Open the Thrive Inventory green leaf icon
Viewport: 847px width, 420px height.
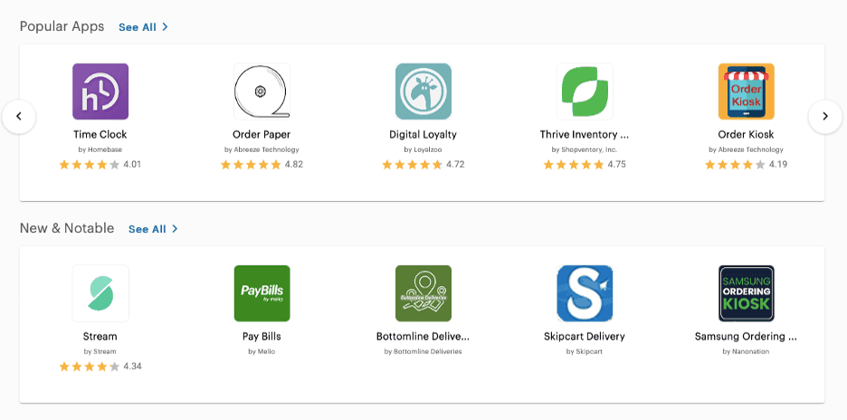pyautogui.click(x=585, y=91)
